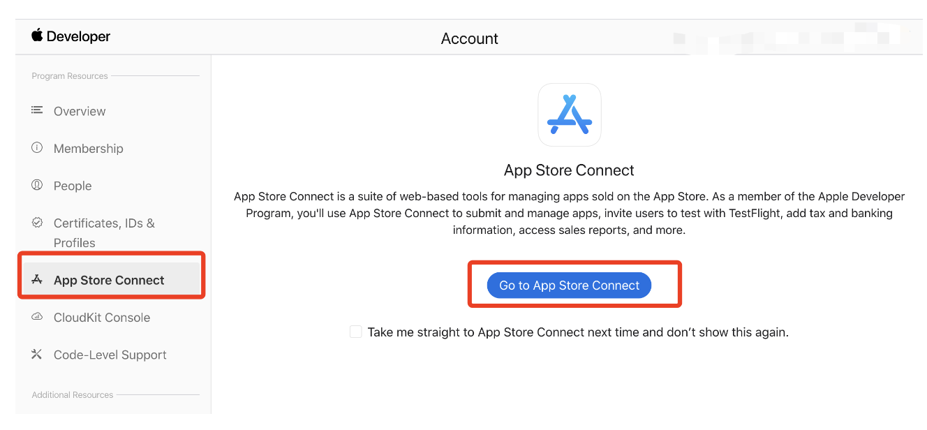
Task: Enable 'Take me straight to App Store Connect' checkbox
Action: pos(356,332)
